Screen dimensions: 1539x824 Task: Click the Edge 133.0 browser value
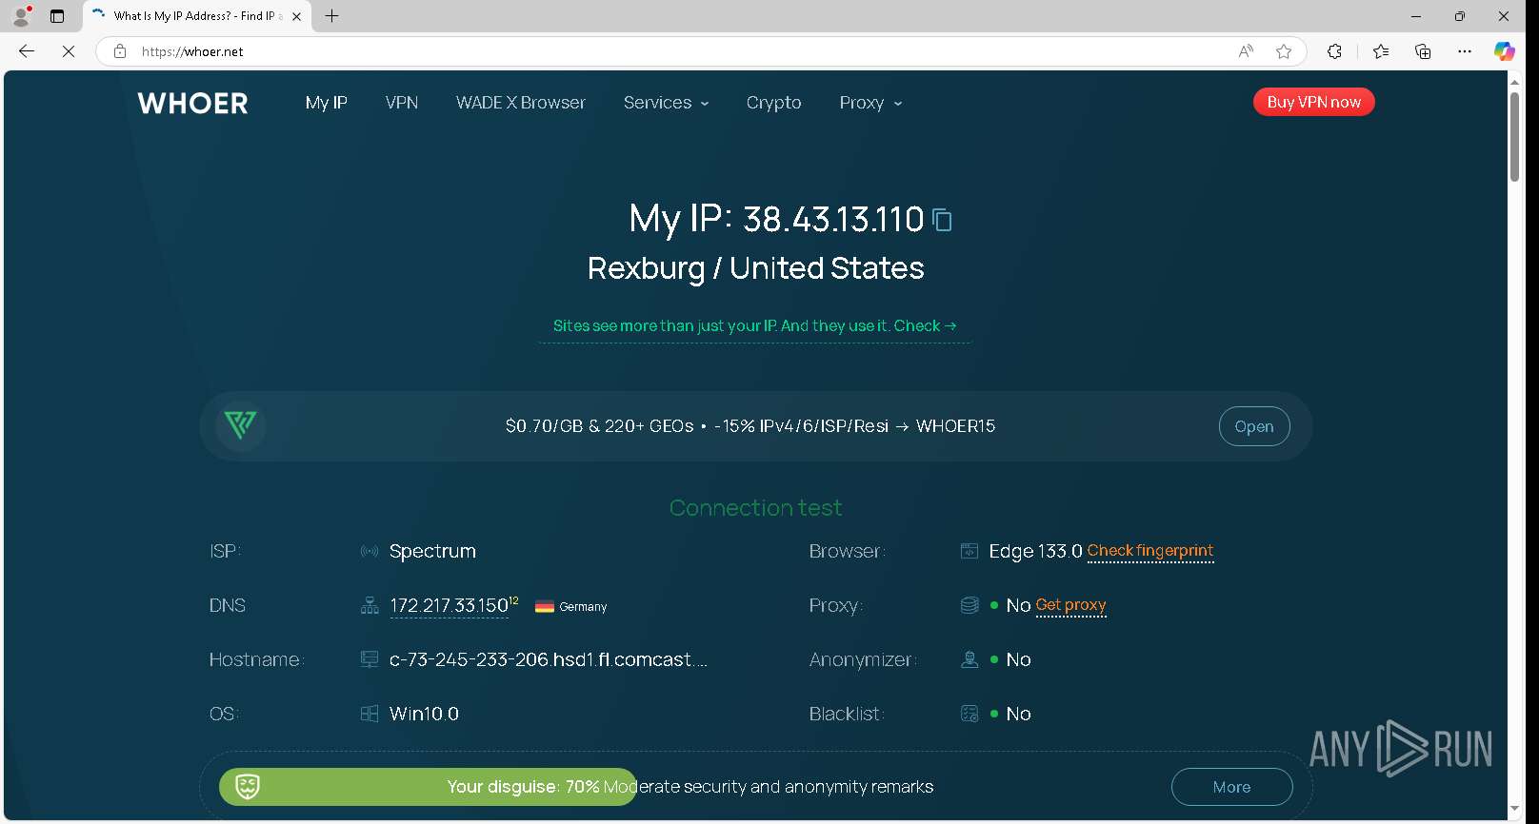(x=1035, y=551)
